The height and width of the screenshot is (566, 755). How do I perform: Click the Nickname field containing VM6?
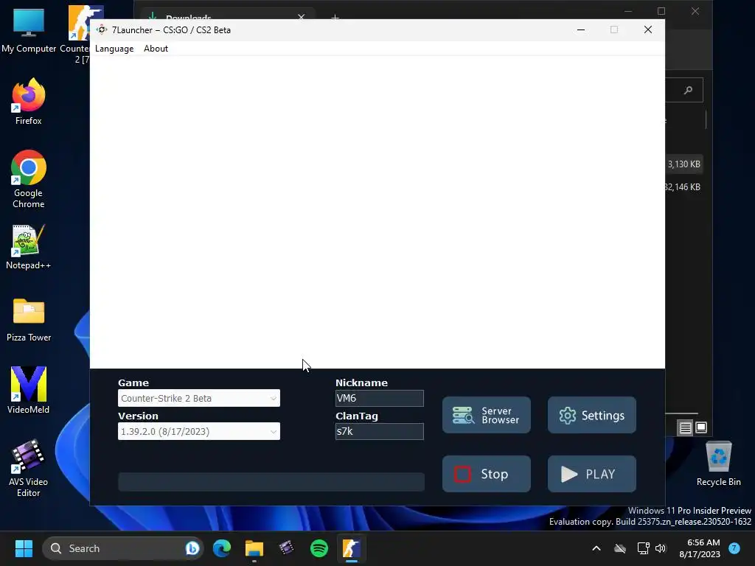pos(380,398)
